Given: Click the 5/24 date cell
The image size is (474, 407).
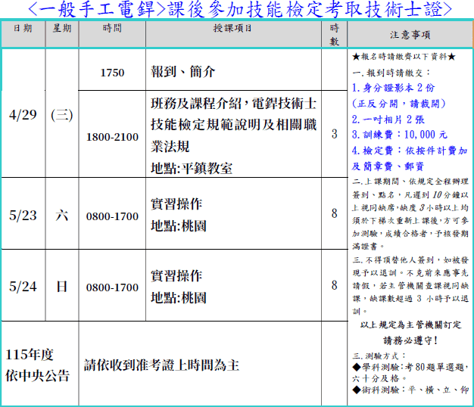Looking at the screenshot, I should pos(23,286).
